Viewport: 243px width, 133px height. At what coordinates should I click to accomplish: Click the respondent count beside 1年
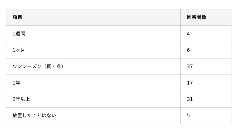point(190,83)
